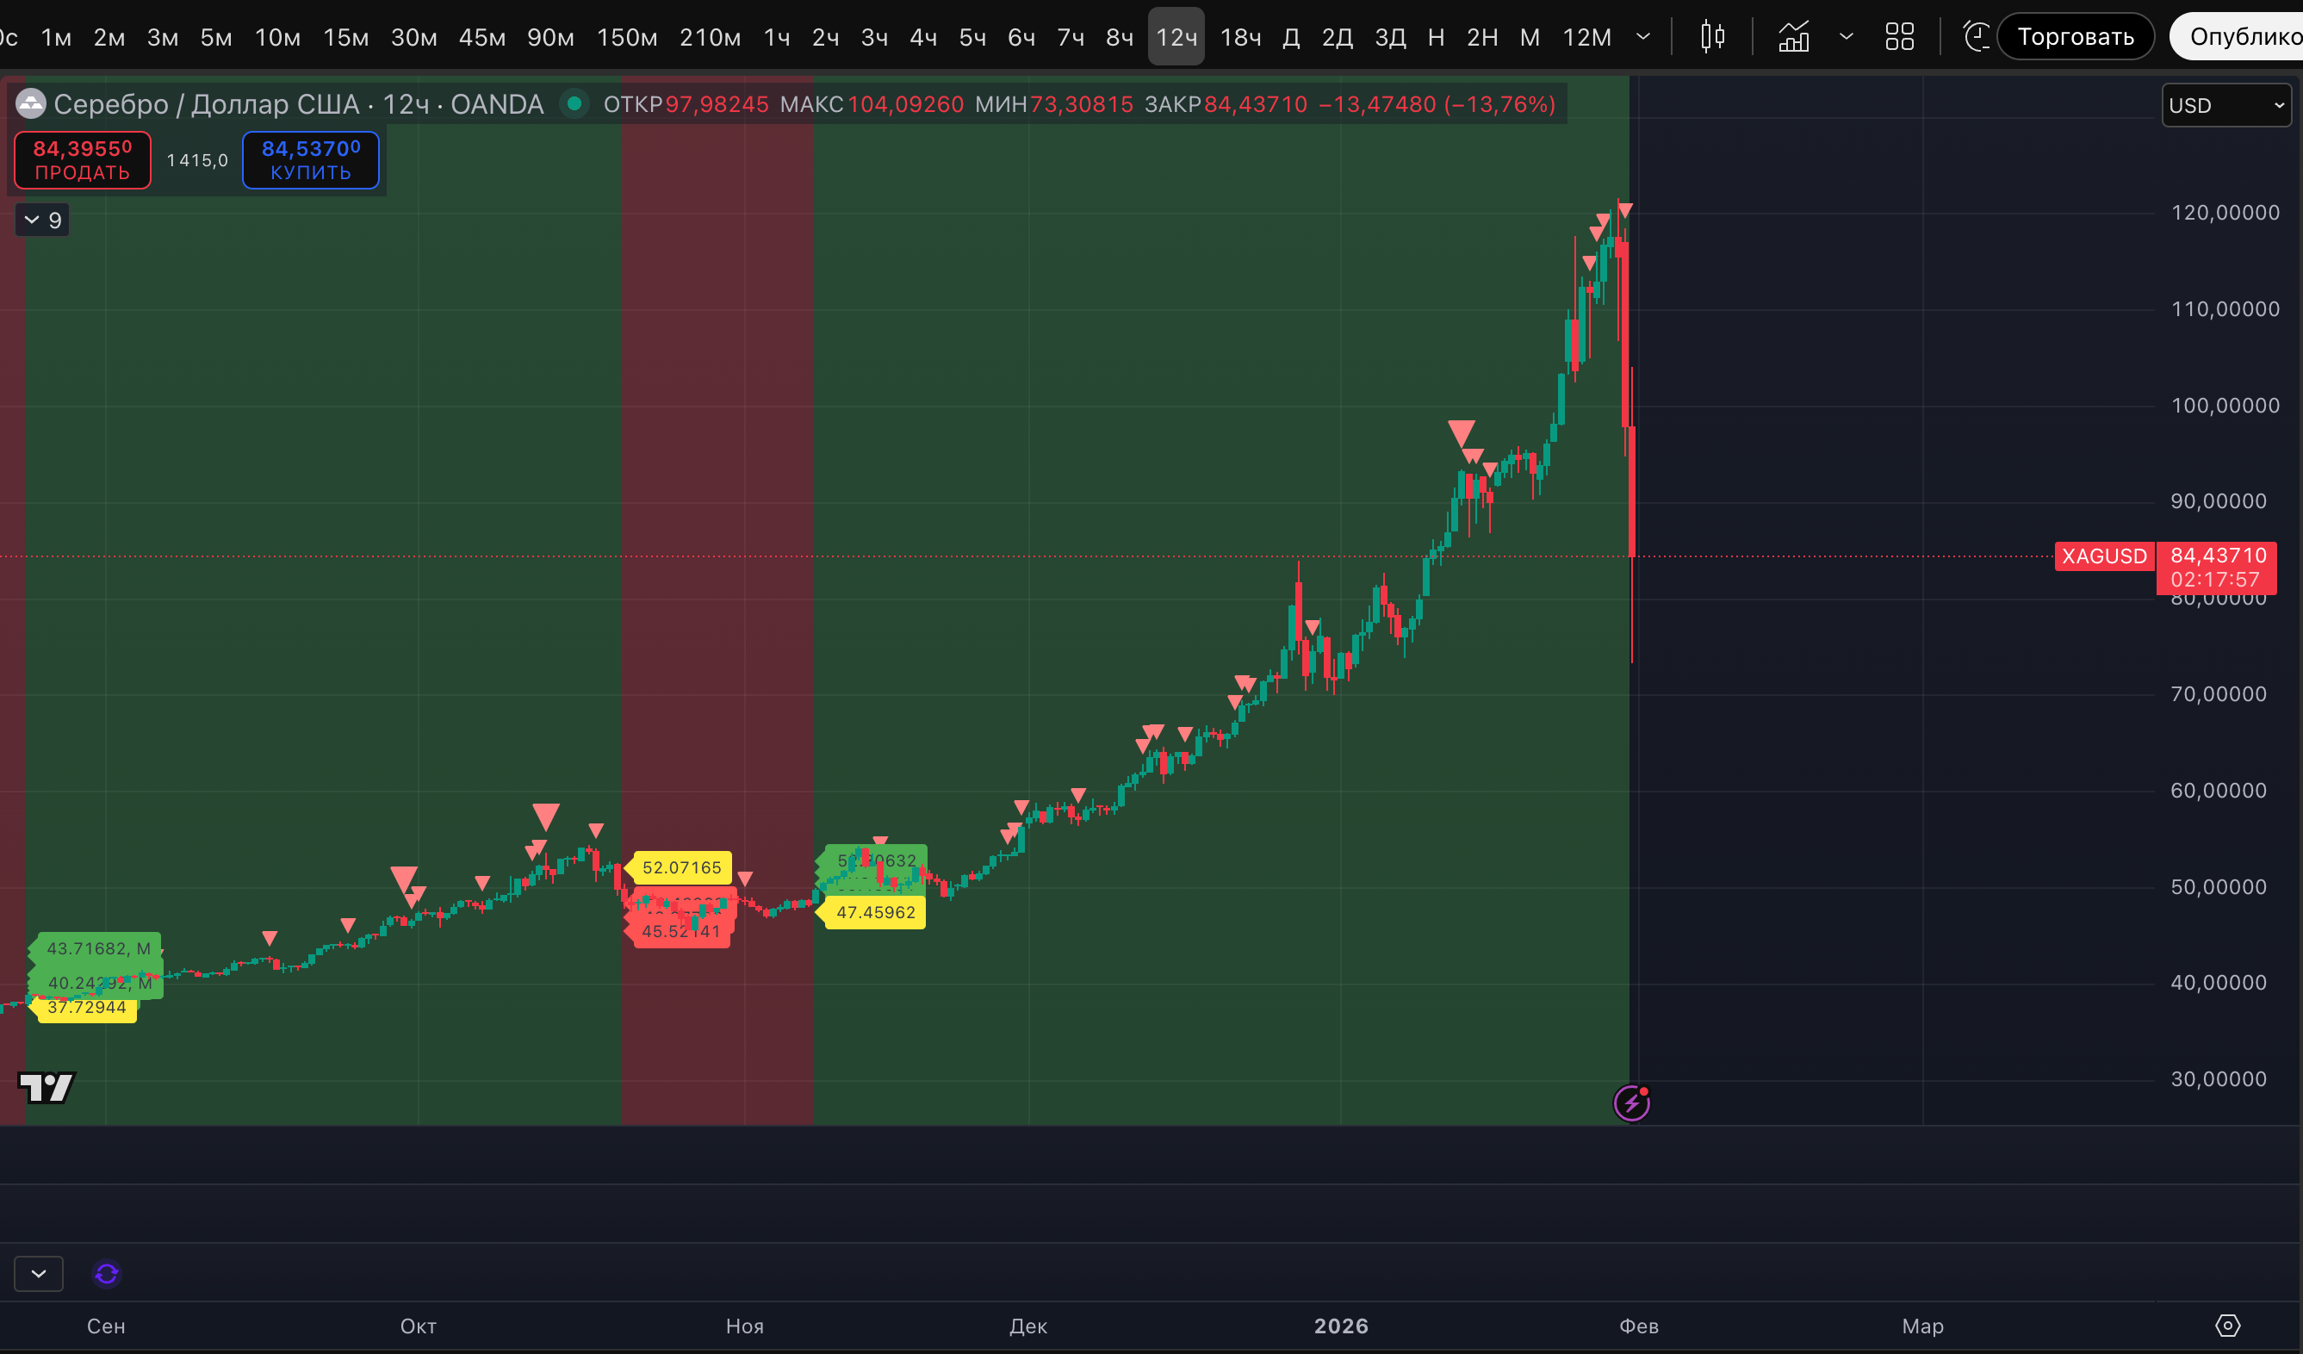Click the purple sync refresh icon
This screenshot has width=2303, height=1354.
point(107,1274)
